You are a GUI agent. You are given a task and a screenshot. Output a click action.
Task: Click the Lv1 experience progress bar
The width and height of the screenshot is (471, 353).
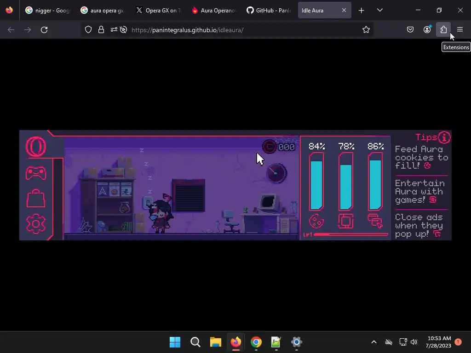click(x=350, y=234)
